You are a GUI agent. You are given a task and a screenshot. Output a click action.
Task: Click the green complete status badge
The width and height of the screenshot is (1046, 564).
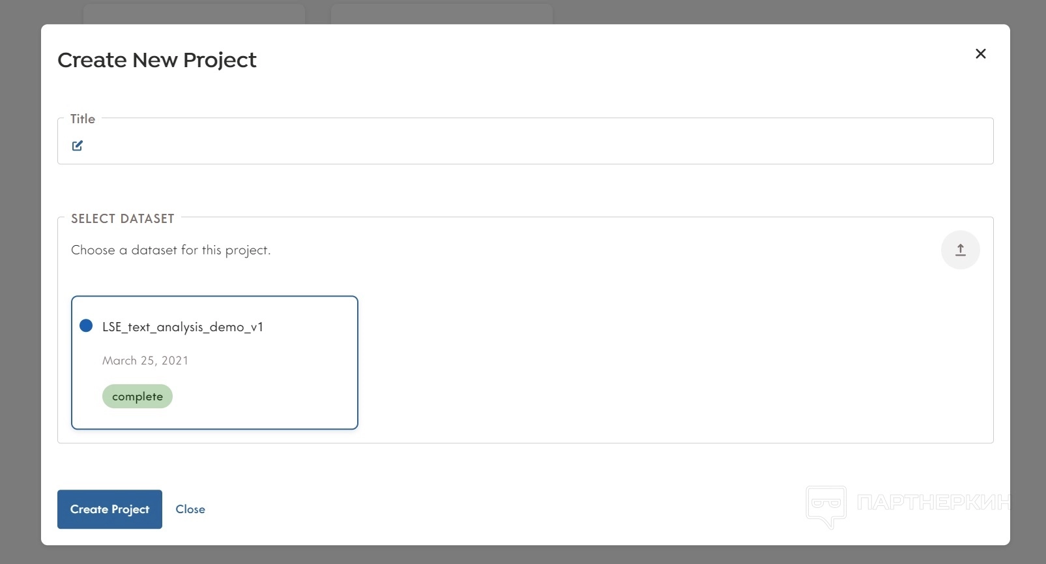coord(138,396)
